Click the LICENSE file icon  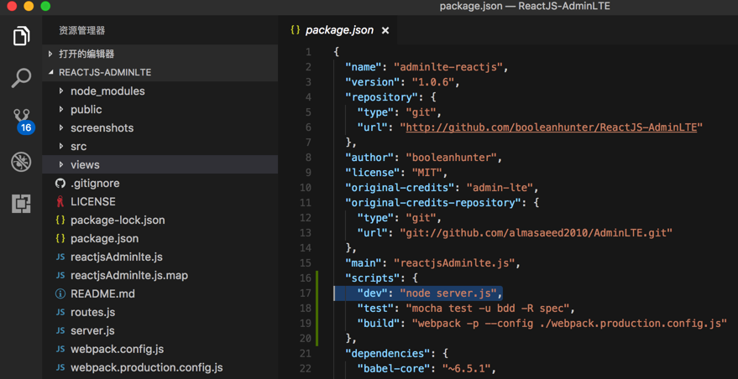click(x=60, y=201)
